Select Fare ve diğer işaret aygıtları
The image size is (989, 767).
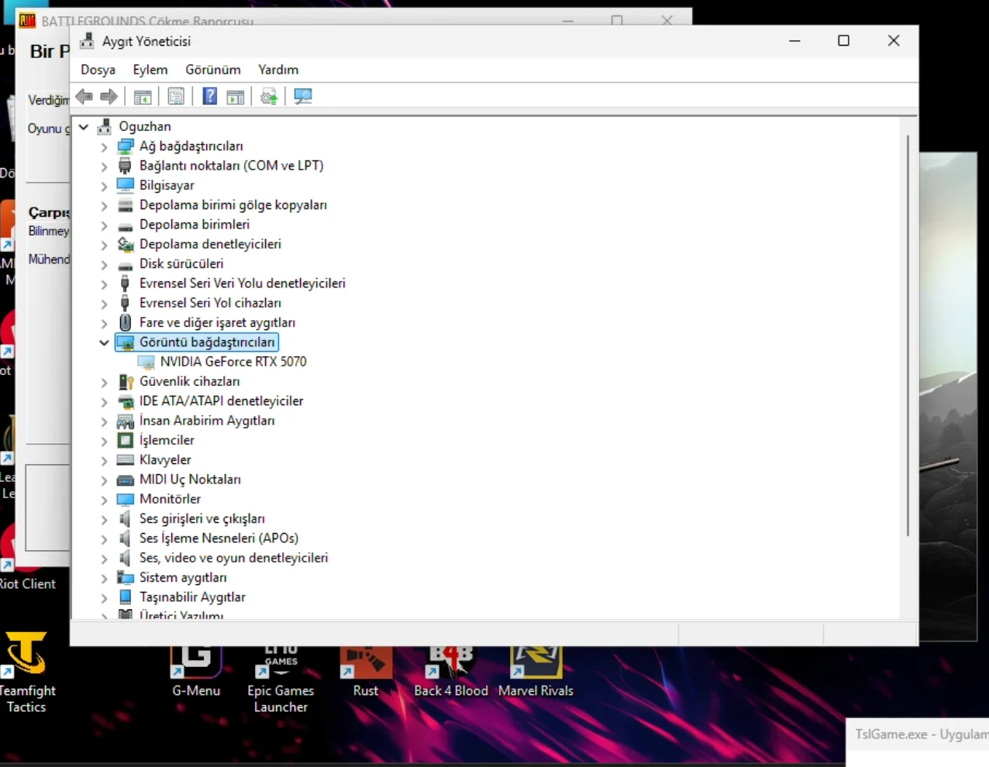pos(217,322)
